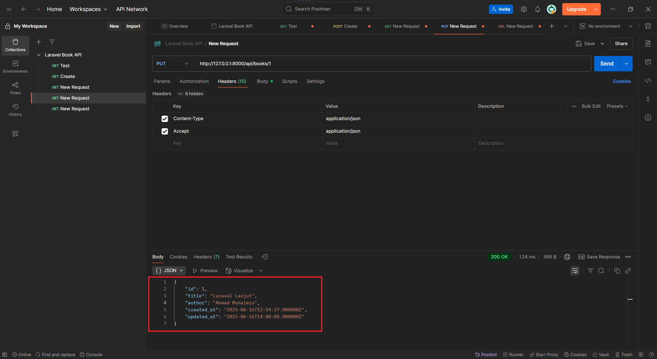The image size is (657, 359).
Task: Disable the Accept header
Action: (165, 131)
